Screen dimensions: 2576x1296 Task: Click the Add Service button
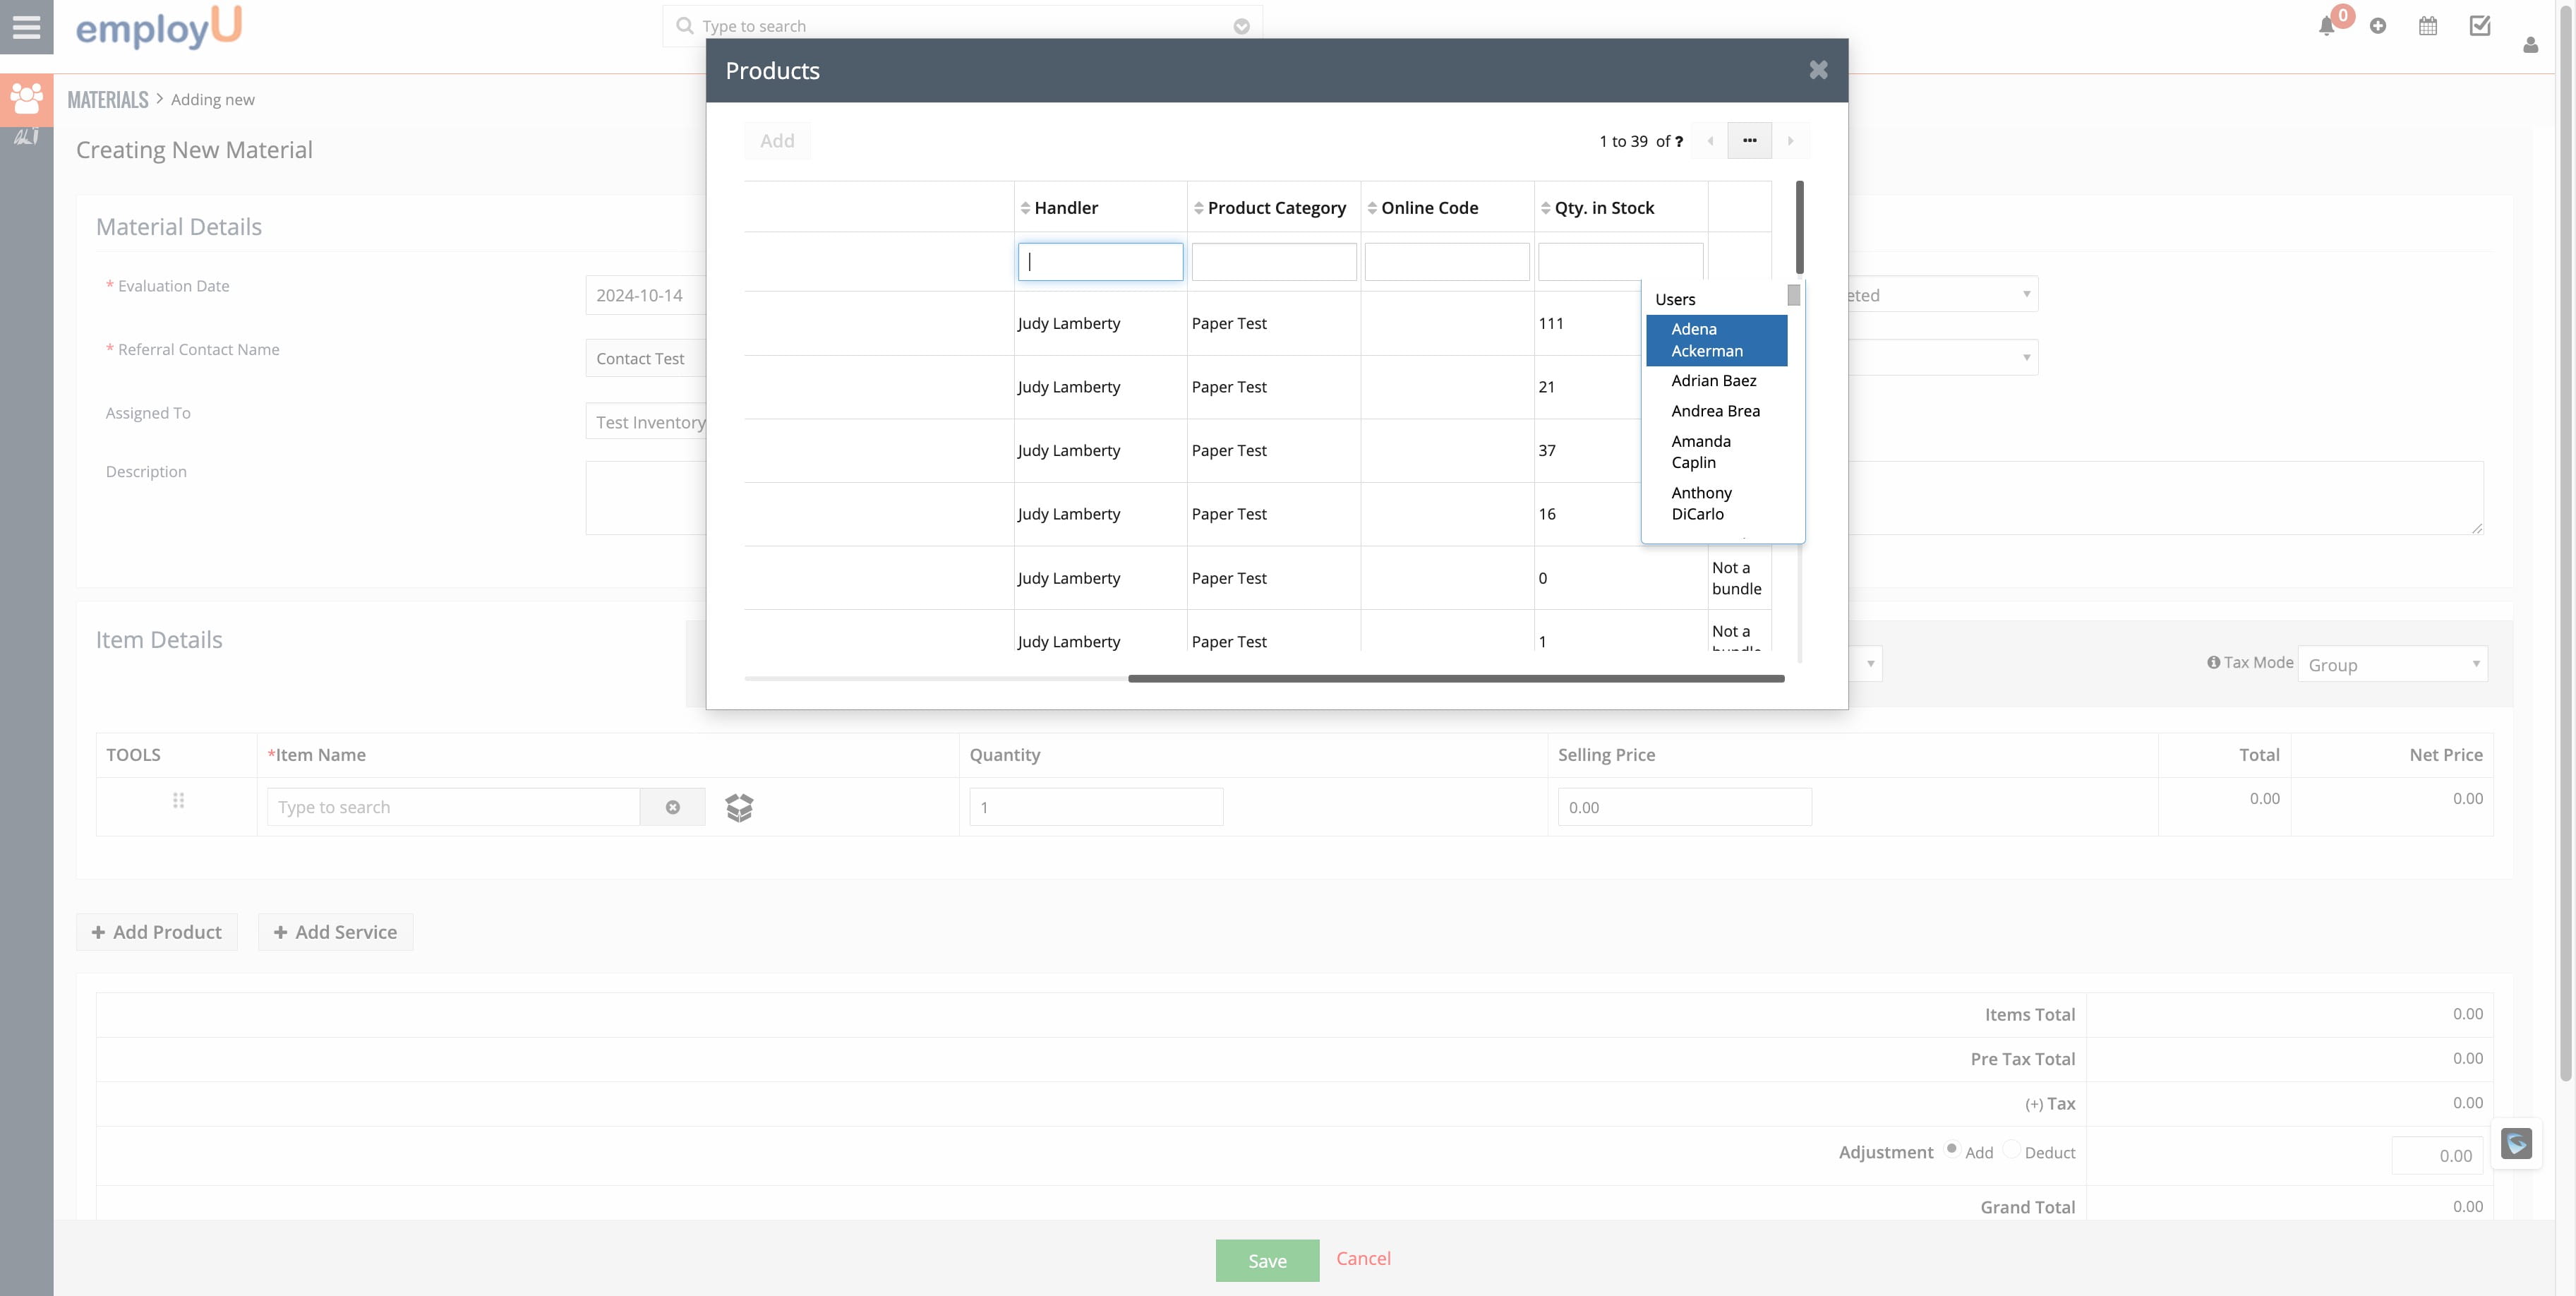(335, 932)
